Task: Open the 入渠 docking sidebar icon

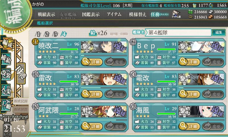Action: pyautogui.click(x=6, y=90)
